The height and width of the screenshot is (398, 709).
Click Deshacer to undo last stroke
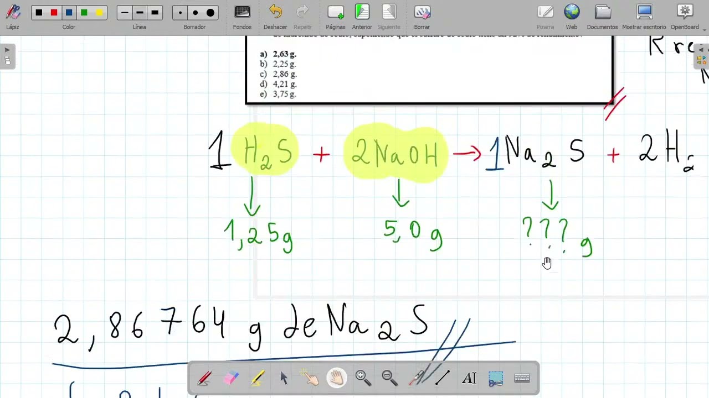click(x=275, y=17)
